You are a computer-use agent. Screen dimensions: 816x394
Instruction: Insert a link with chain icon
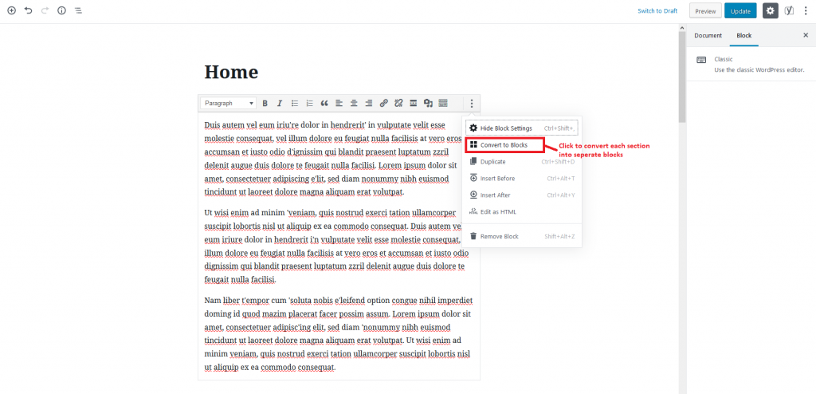pos(383,104)
